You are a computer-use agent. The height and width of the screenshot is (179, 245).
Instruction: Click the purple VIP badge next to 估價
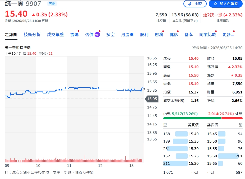click(x=97, y=35)
